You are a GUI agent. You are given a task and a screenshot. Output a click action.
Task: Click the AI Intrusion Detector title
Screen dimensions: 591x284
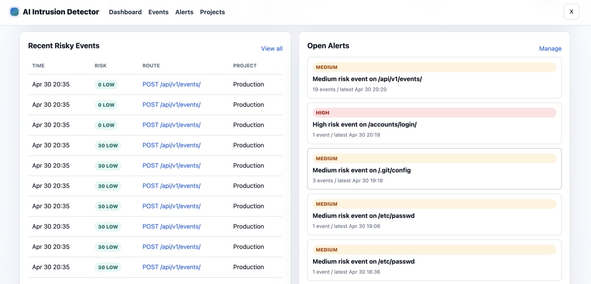[x=61, y=12]
